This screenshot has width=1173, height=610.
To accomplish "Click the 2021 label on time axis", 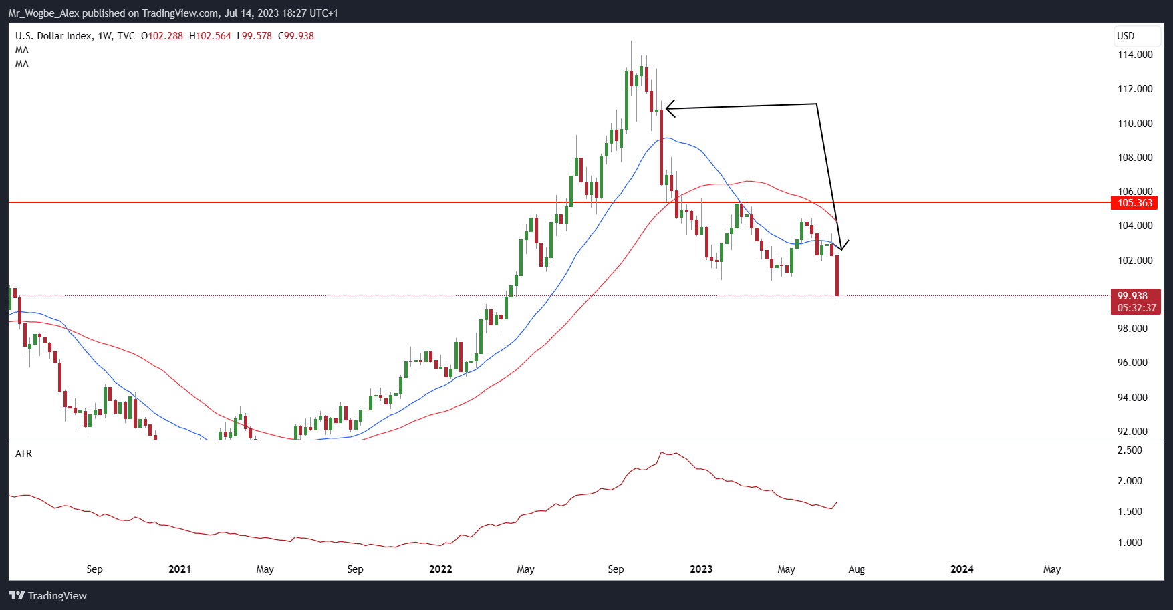I will (x=180, y=569).
